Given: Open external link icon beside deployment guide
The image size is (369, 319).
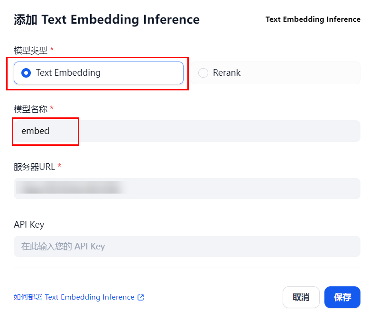Looking at the screenshot, I should (x=141, y=297).
